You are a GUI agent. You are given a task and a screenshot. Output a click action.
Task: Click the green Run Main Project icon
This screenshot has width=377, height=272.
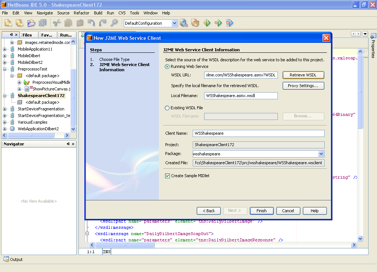(207, 23)
